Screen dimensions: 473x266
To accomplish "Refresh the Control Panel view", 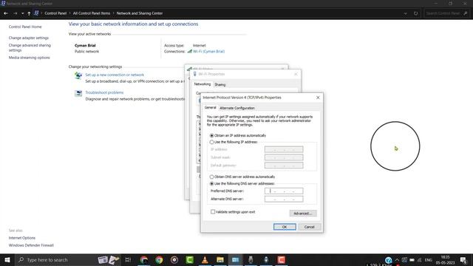I will pos(415,13).
